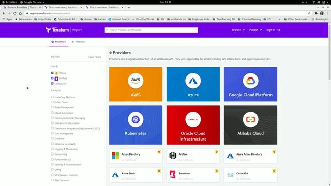This screenshot has height=186, width=331.
Task: Open the Courses/Training bookmarks folder
Action: (249, 19)
